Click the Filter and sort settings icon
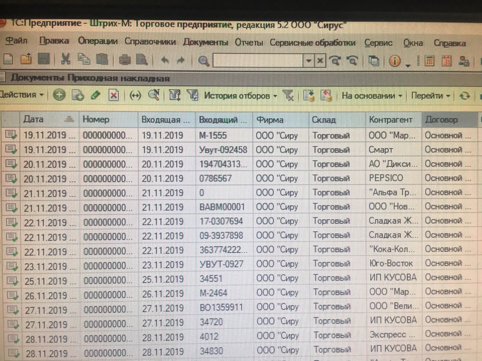Viewport: 482px width, 361px height. (x=175, y=96)
